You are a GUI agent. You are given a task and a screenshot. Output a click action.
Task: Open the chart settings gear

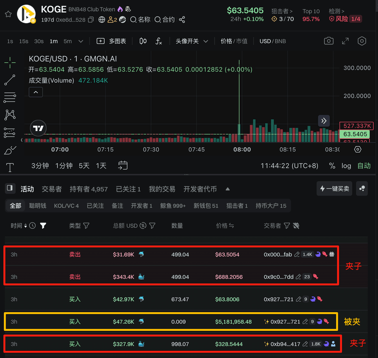click(x=362, y=41)
